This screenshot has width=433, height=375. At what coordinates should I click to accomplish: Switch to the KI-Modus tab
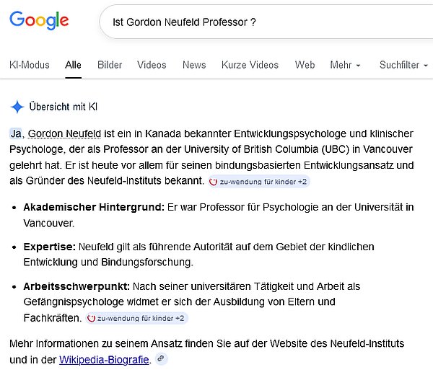[30, 65]
